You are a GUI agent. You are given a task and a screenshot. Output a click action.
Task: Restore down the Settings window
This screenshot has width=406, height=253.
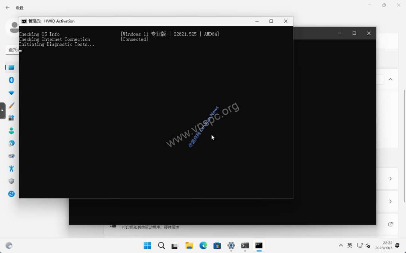pyautogui.click(x=384, y=5)
